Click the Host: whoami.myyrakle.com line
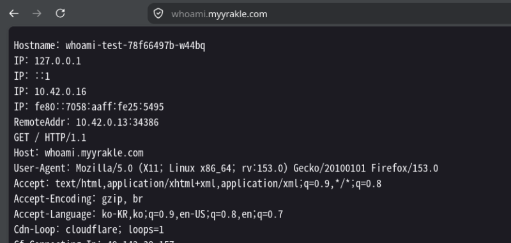The image size is (511, 243). 79,153
